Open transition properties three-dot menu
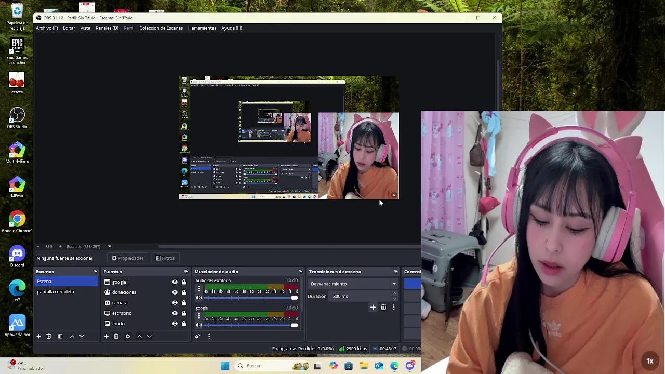This screenshot has height=374, width=665. tap(394, 307)
